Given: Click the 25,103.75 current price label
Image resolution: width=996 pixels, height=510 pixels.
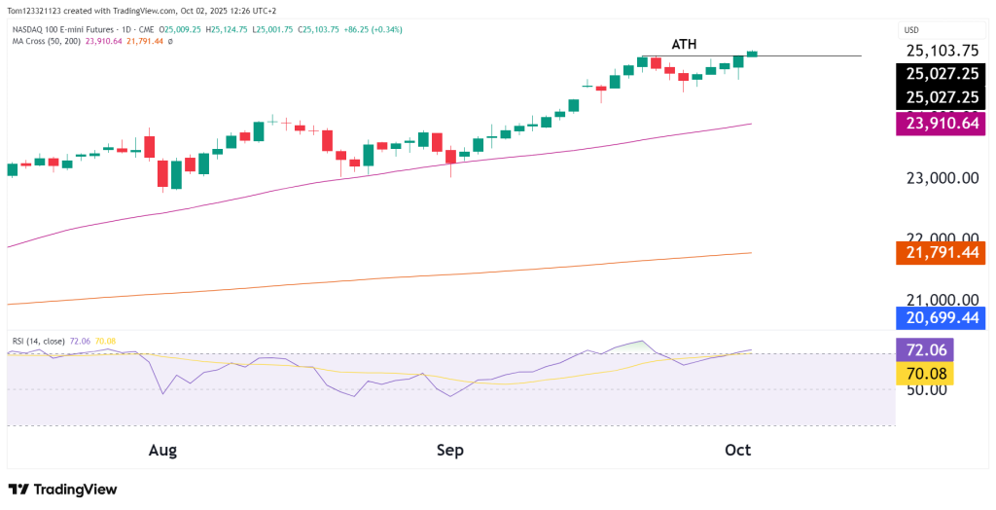Looking at the screenshot, I should [x=942, y=51].
